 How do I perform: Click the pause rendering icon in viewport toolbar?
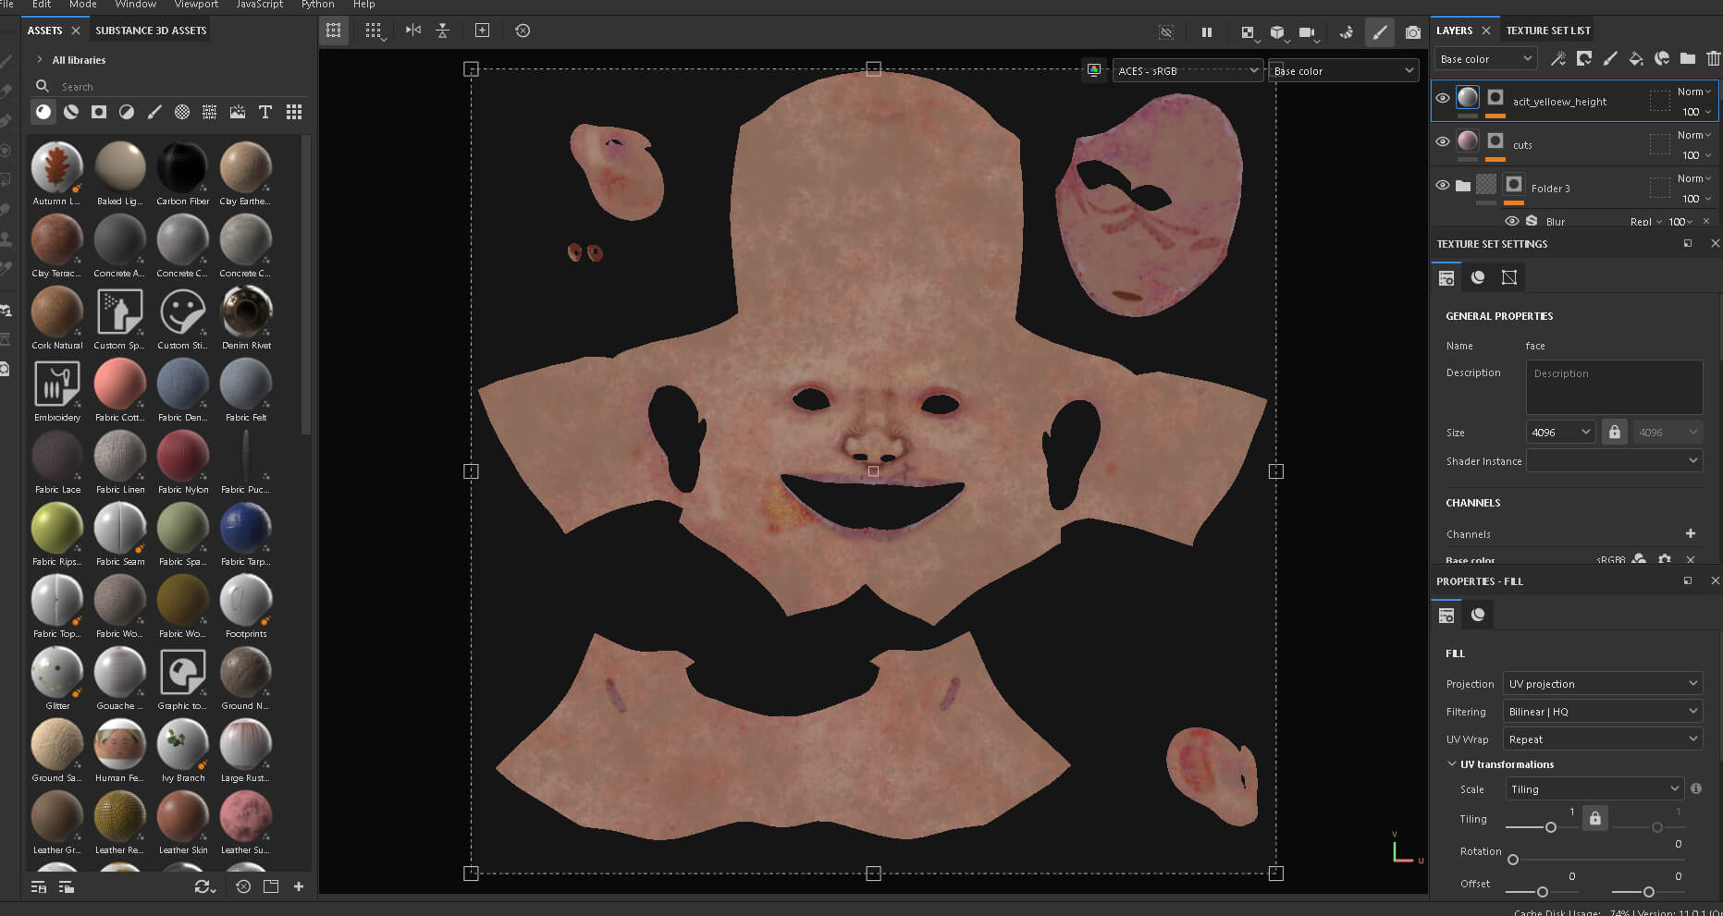point(1207,31)
